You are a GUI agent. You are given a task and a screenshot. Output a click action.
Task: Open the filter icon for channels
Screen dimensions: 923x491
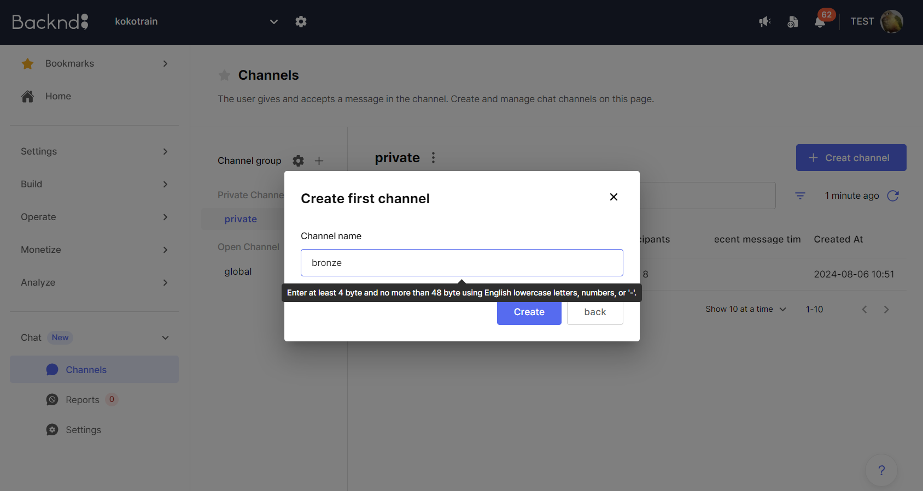(800, 196)
